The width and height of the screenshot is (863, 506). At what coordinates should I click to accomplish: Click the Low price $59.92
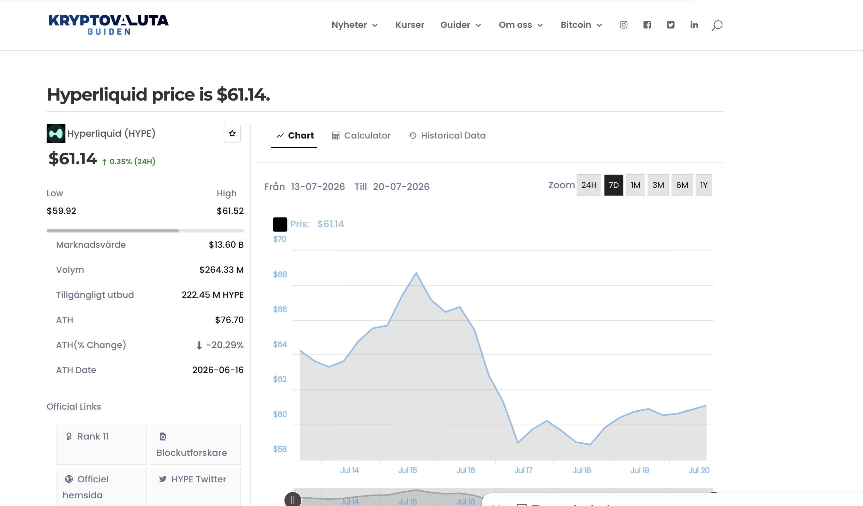(61, 211)
